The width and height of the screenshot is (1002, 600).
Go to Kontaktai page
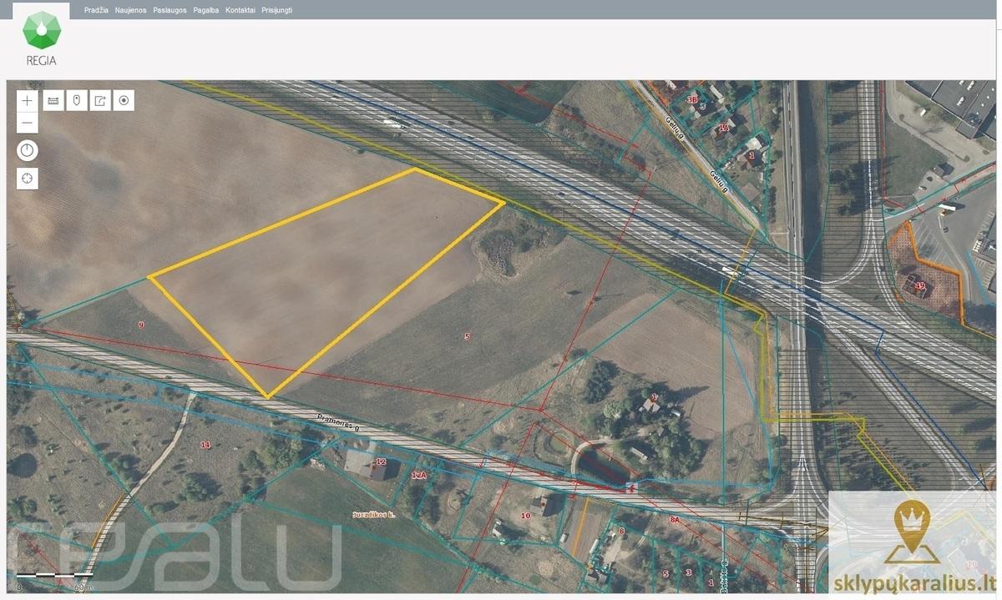(x=240, y=10)
